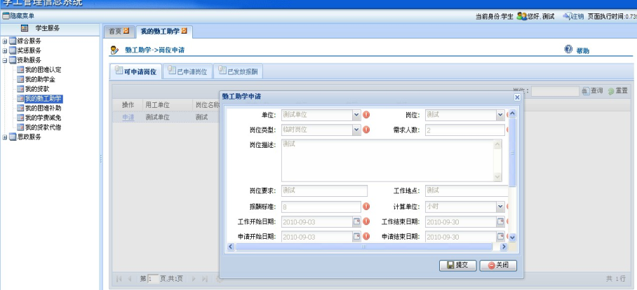Viewport: 637px width, 290px height.
Task: Click the 注销 logout icon
Action: (x=568, y=16)
